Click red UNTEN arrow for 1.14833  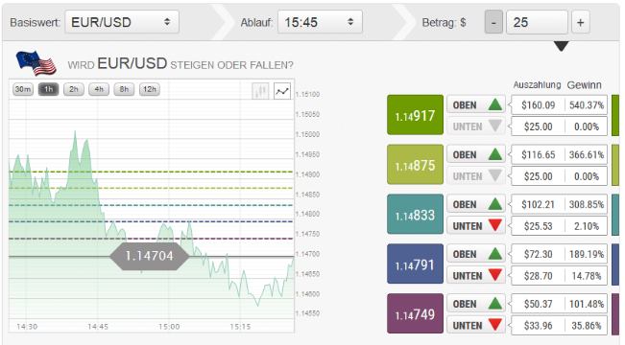[494, 225]
